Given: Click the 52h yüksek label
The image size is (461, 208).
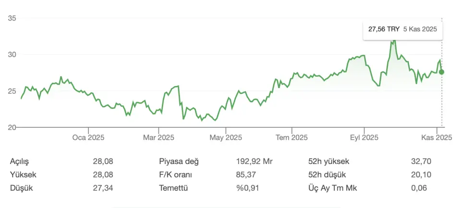Looking at the screenshot, I should (x=328, y=162).
